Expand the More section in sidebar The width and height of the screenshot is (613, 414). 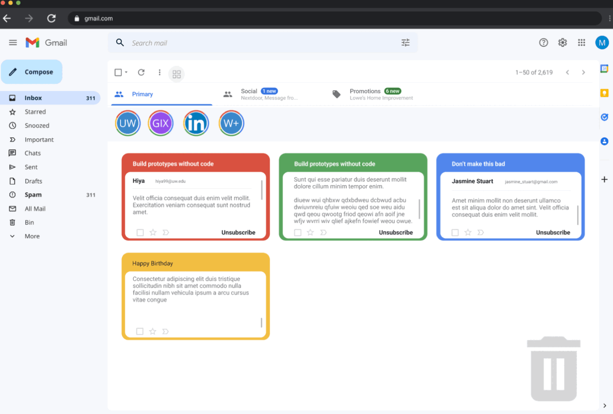tap(32, 236)
